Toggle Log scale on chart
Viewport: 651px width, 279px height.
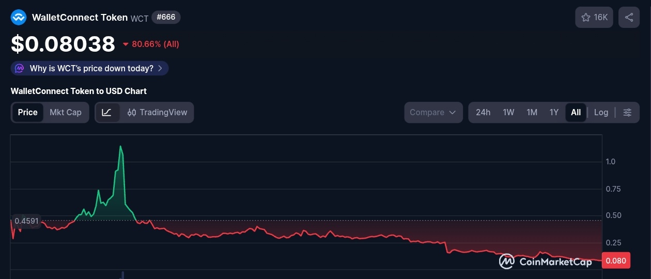tap(601, 113)
